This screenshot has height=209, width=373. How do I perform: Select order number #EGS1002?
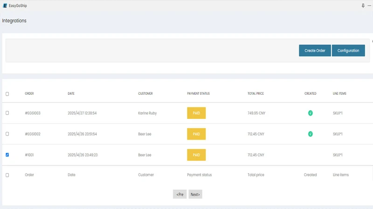tap(33, 134)
